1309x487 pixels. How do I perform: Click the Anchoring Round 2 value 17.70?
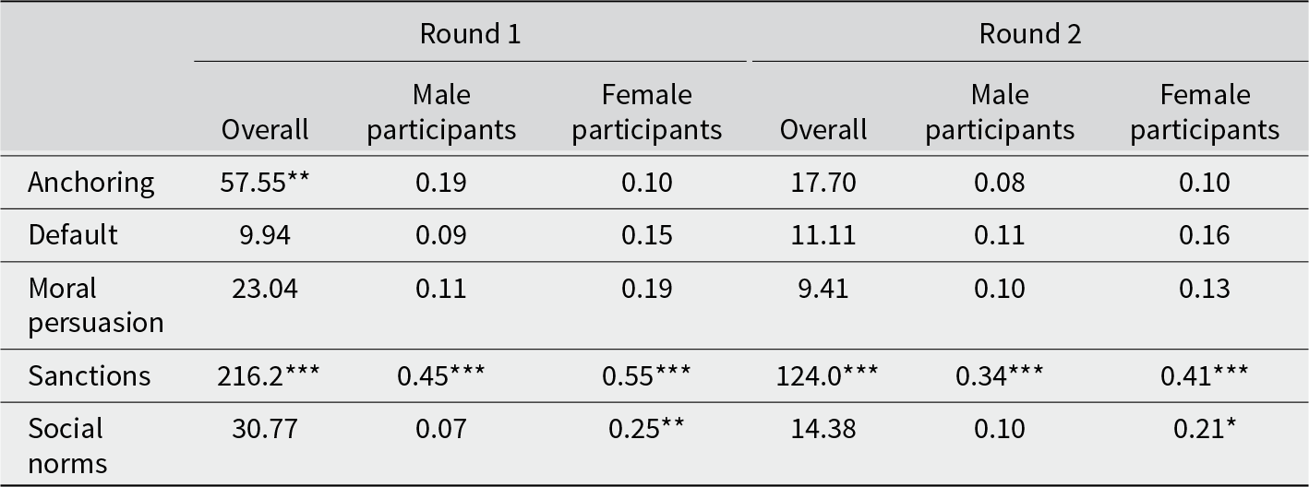(823, 182)
